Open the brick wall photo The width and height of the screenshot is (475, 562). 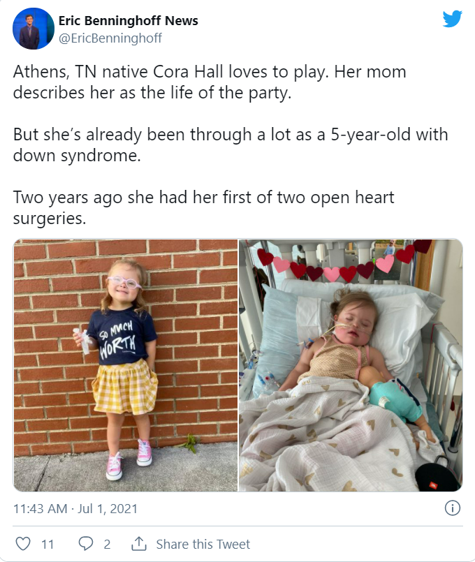(x=126, y=365)
